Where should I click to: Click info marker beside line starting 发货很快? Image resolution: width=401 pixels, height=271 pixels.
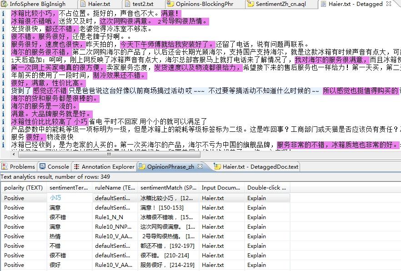(x=3, y=29)
